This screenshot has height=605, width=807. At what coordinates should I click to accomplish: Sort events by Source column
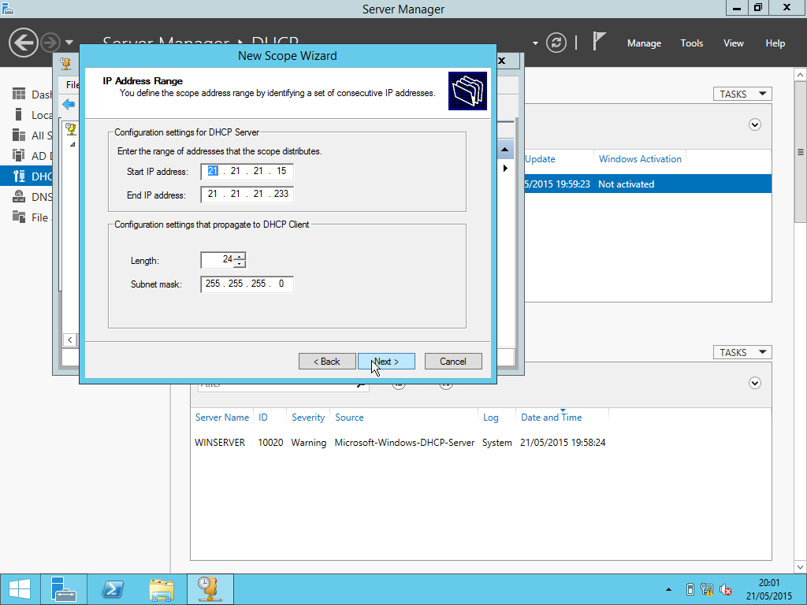click(349, 418)
